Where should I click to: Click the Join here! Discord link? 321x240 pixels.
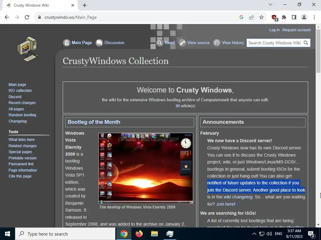click(226, 204)
